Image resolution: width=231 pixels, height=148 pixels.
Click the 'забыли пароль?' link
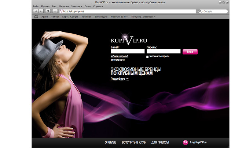[x=119, y=56]
